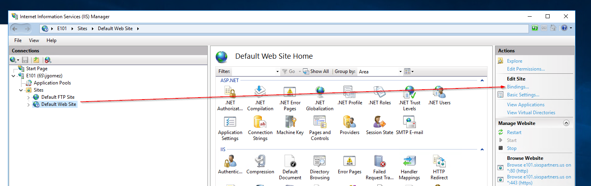591x186 pixels.
Task: Click the Help question mark icon
Action: tap(564, 28)
